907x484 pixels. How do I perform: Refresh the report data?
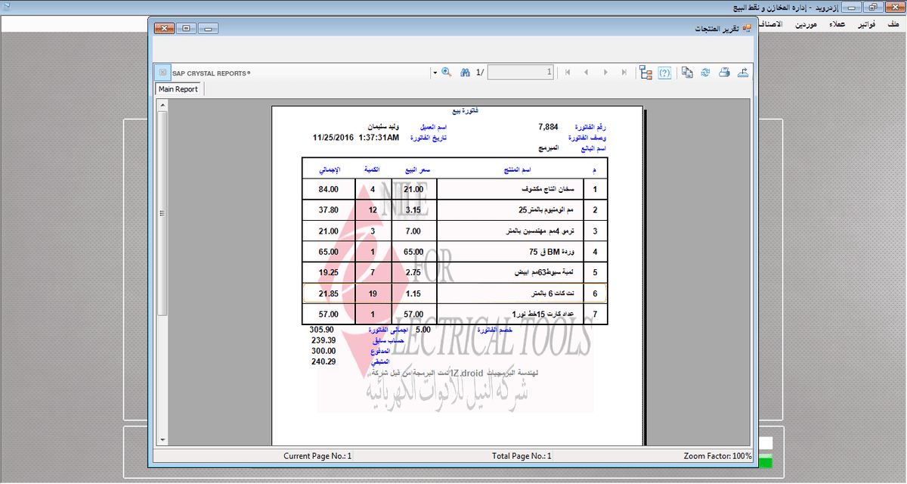pos(705,73)
